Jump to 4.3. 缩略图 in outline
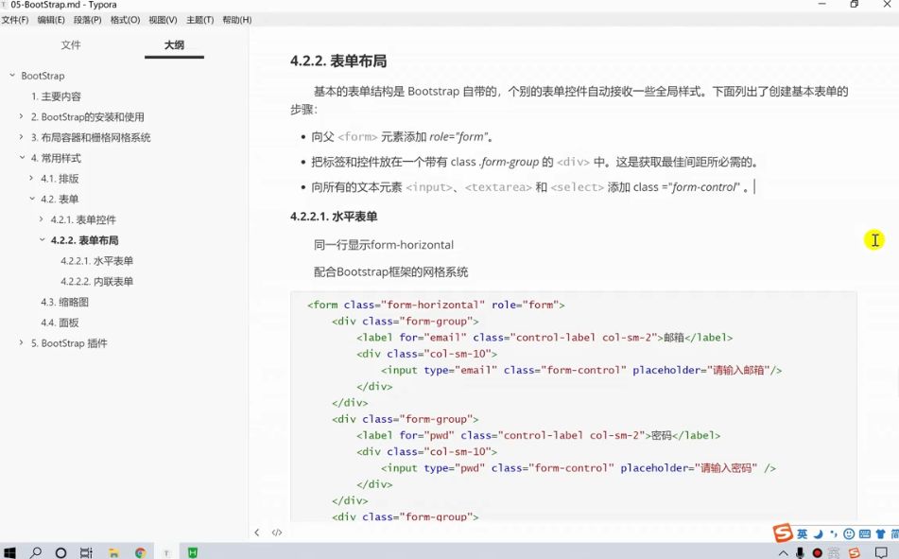This screenshot has width=899, height=559. click(x=64, y=303)
